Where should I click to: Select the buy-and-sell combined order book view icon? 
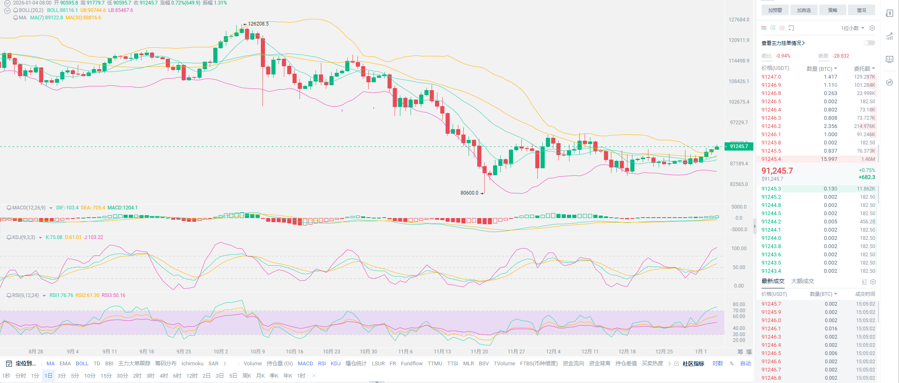(x=764, y=28)
